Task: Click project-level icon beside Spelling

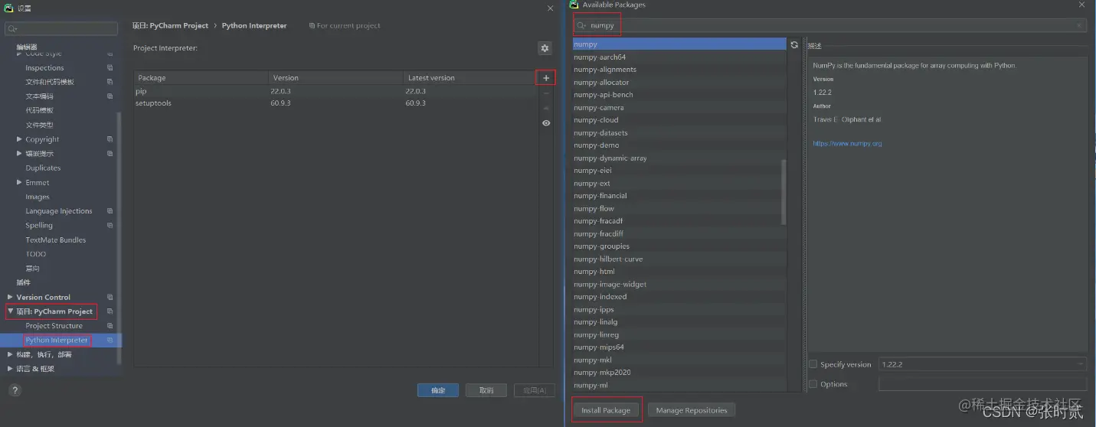Action: point(110,226)
